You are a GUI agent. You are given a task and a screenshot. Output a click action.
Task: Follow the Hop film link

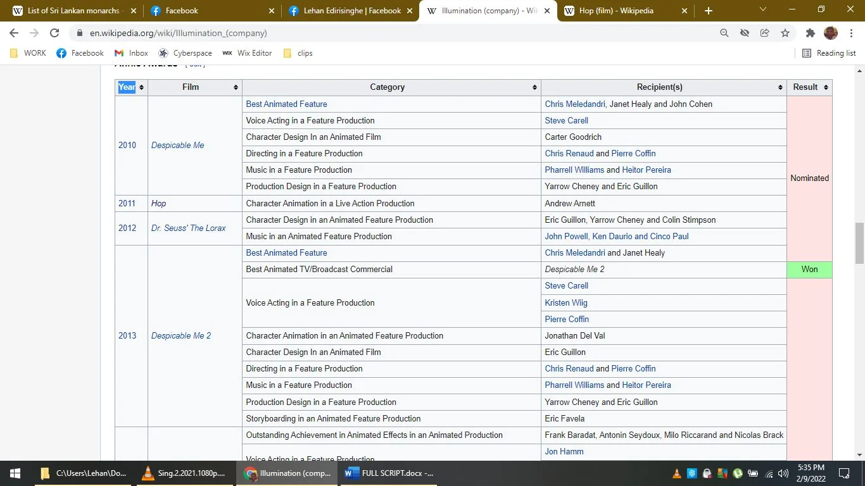point(158,204)
